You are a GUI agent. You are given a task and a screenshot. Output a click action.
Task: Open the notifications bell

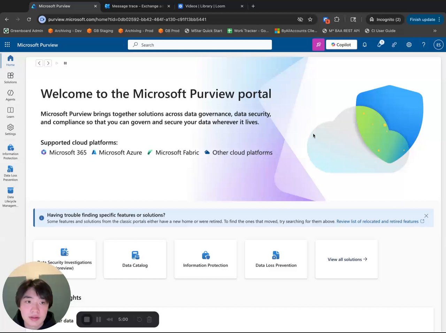(x=364, y=45)
